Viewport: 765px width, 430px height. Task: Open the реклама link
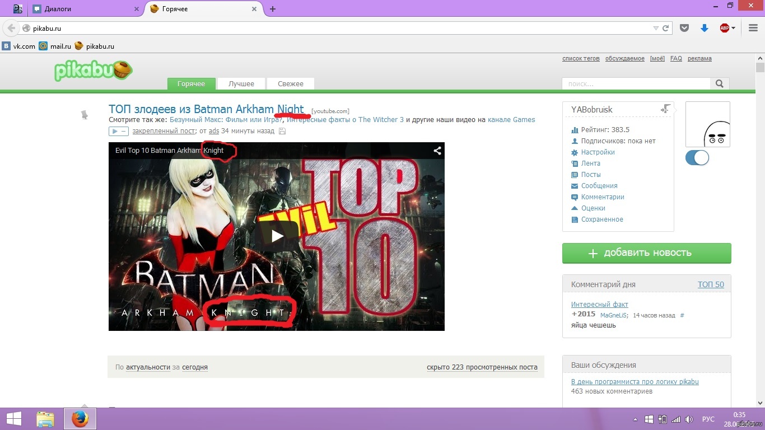pyautogui.click(x=699, y=58)
